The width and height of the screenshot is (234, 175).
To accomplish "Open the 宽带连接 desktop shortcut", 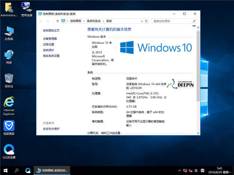I will pos(26,7).
